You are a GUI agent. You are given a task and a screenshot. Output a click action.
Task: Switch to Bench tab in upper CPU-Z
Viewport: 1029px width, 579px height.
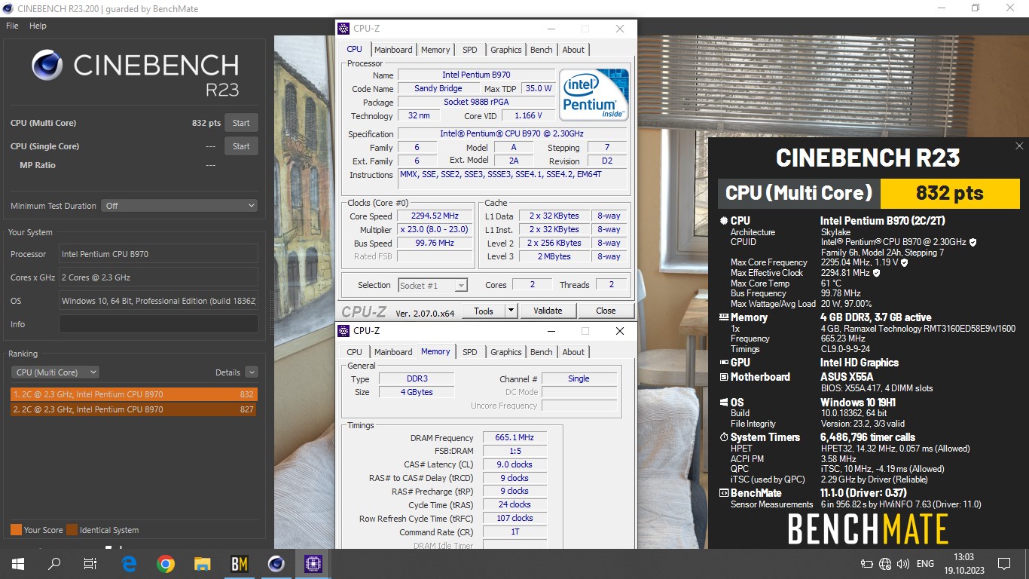click(x=542, y=50)
